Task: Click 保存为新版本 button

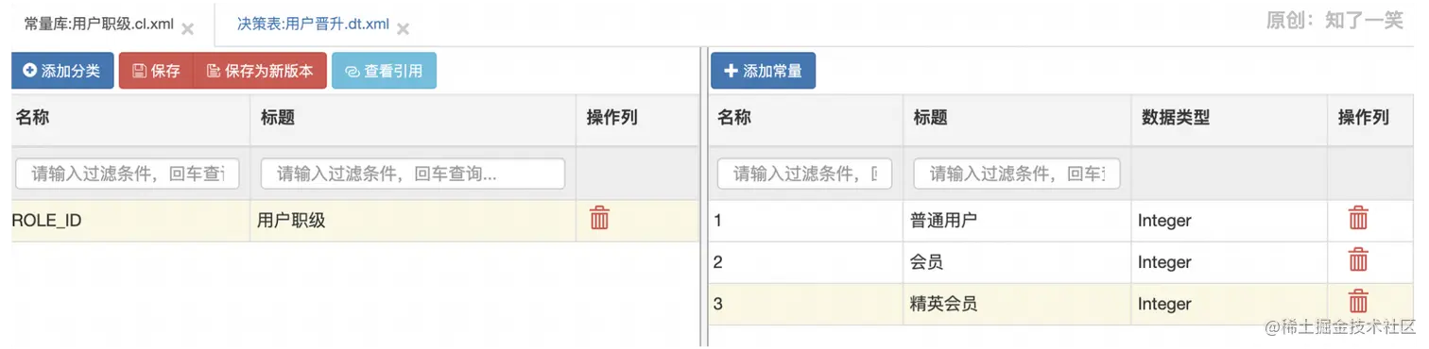Action: 260,71
